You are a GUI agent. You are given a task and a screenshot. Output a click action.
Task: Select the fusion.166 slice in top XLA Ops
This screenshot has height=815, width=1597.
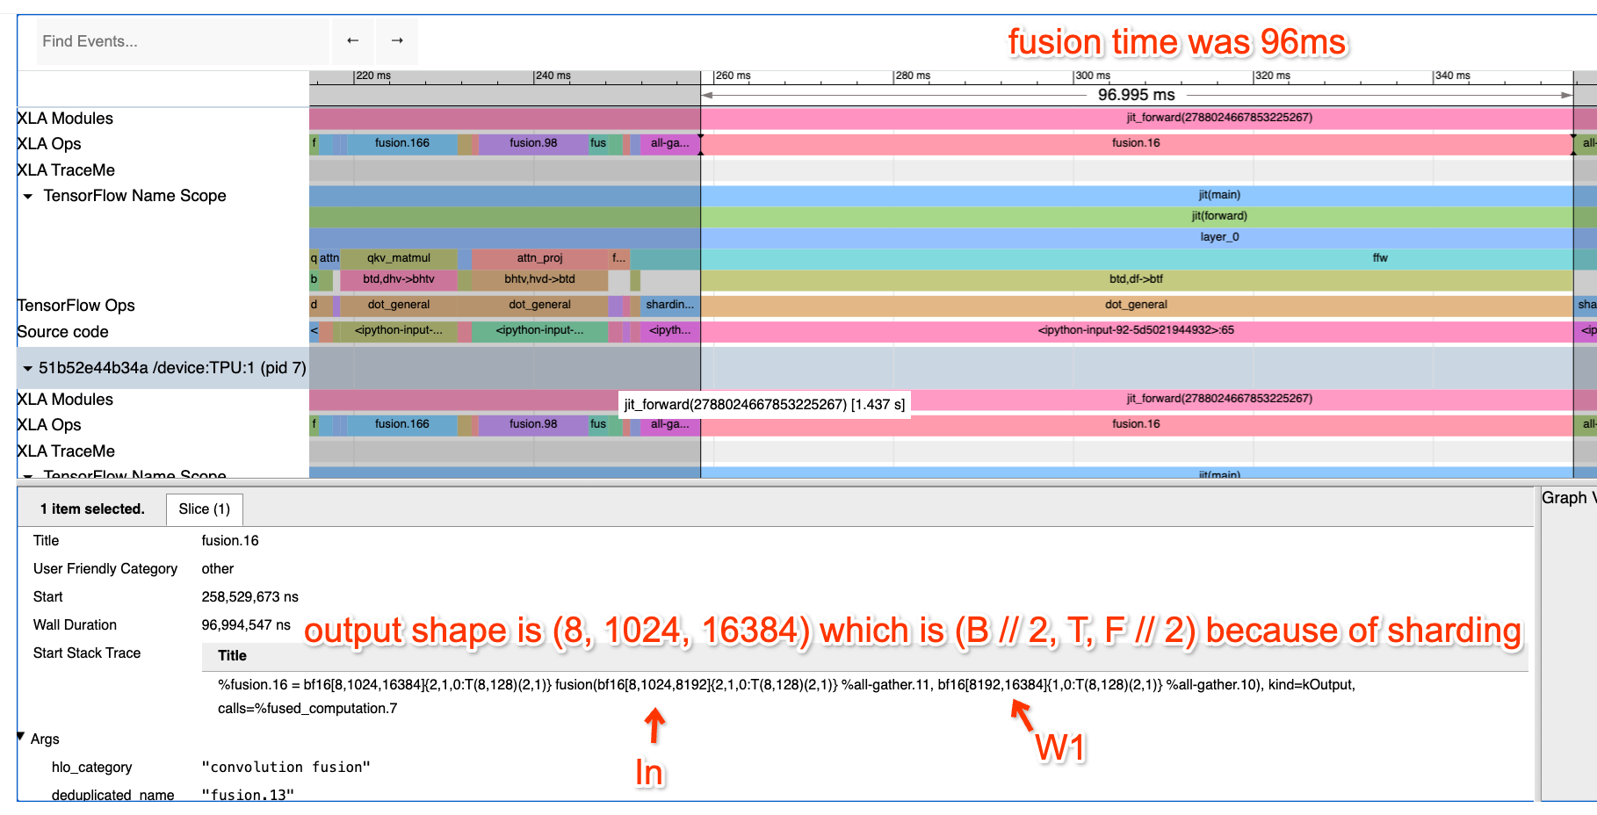401,143
